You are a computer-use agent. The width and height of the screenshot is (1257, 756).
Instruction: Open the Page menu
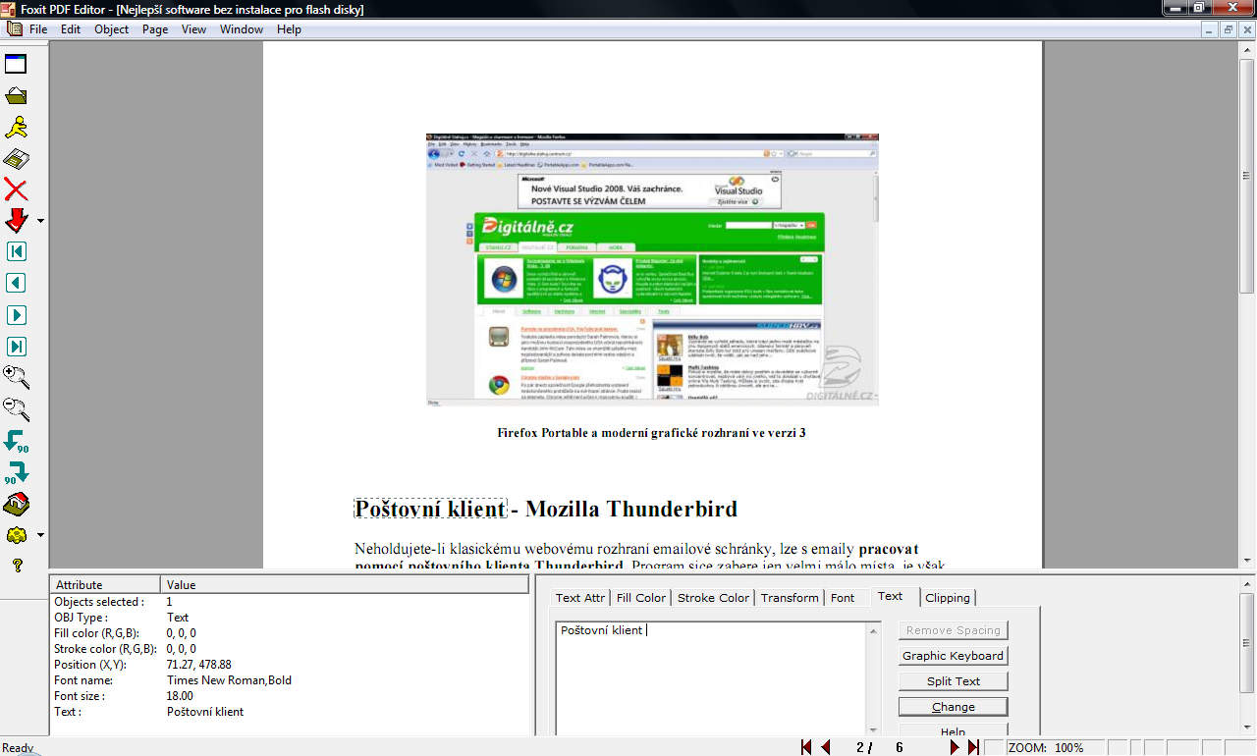point(155,29)
